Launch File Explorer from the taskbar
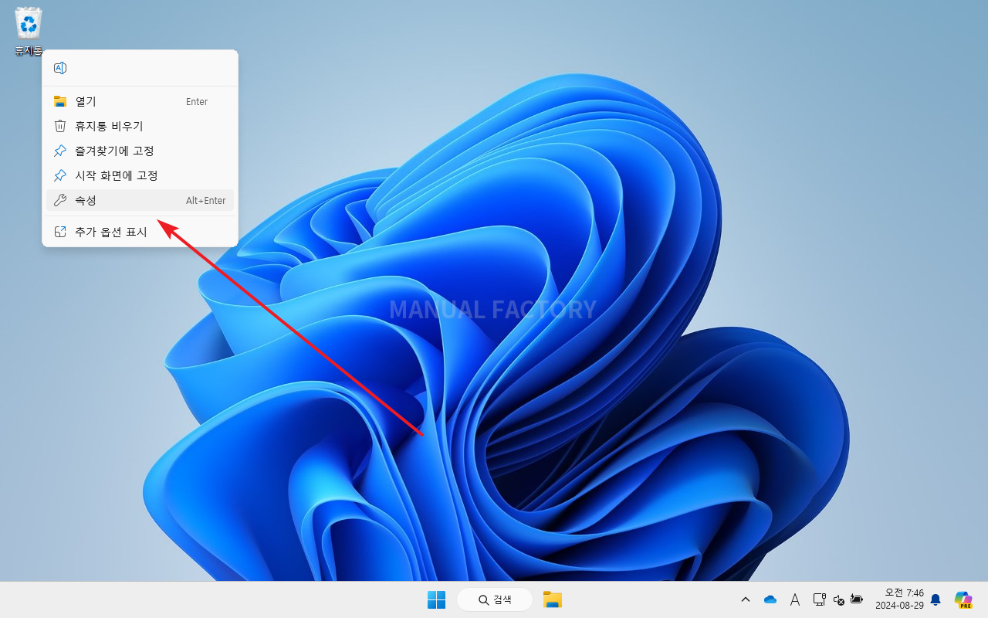The width and height of the screenshot is (988, 618). click(x=552, y=599)
